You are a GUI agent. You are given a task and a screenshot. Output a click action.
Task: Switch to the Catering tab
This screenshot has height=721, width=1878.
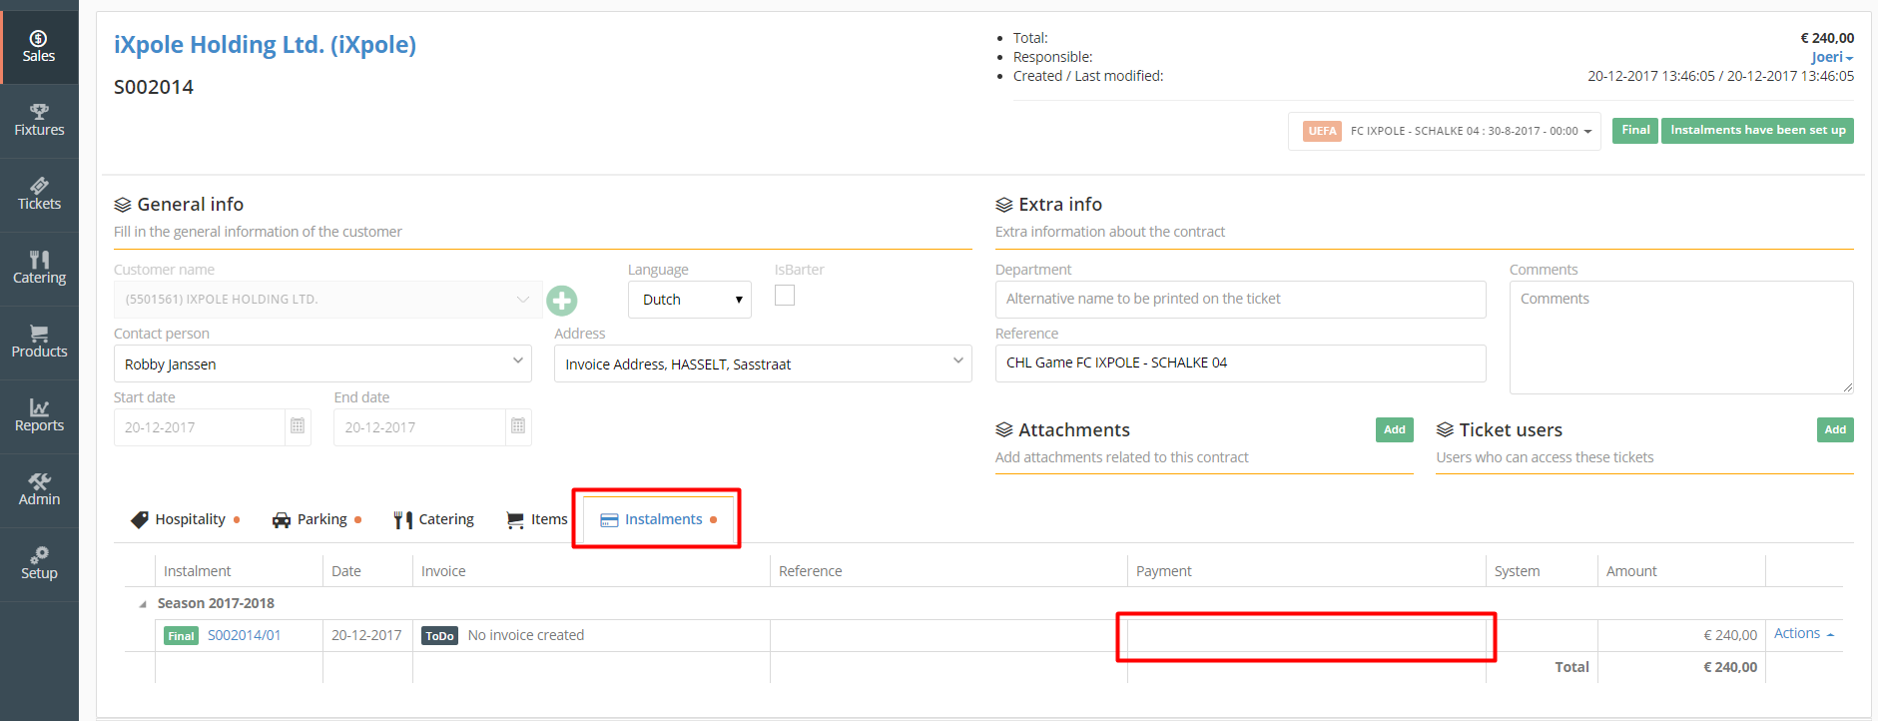(433, 519)
